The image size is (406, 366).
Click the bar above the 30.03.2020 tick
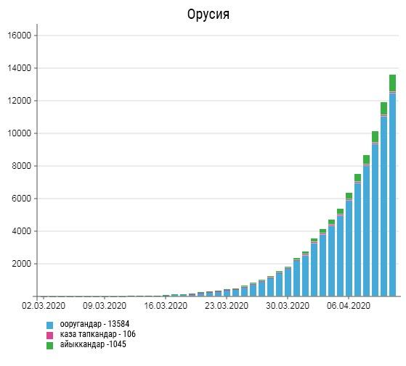288,281
